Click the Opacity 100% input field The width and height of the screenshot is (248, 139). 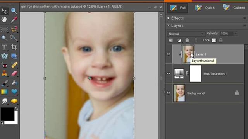click(x=227, y=34)
